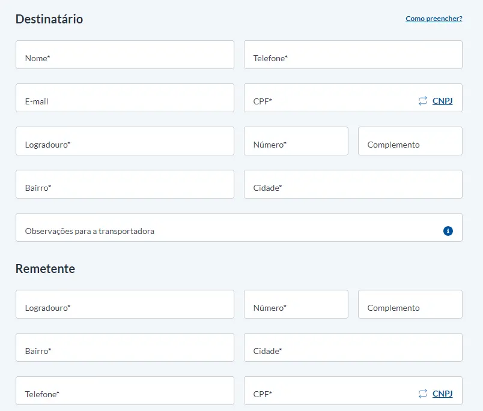Screen dimensions: 483x411
Task: Select the Destinatário Telefone field
Action: (353, 55)
